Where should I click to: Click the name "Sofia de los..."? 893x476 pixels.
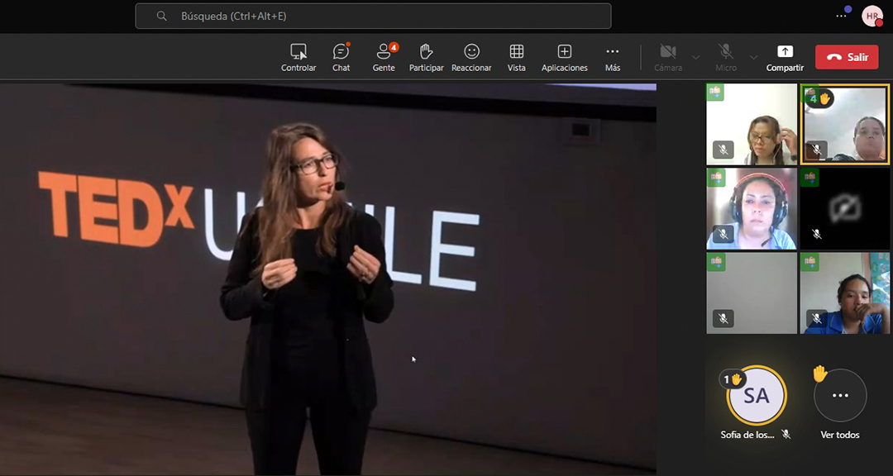pos(747,435)
